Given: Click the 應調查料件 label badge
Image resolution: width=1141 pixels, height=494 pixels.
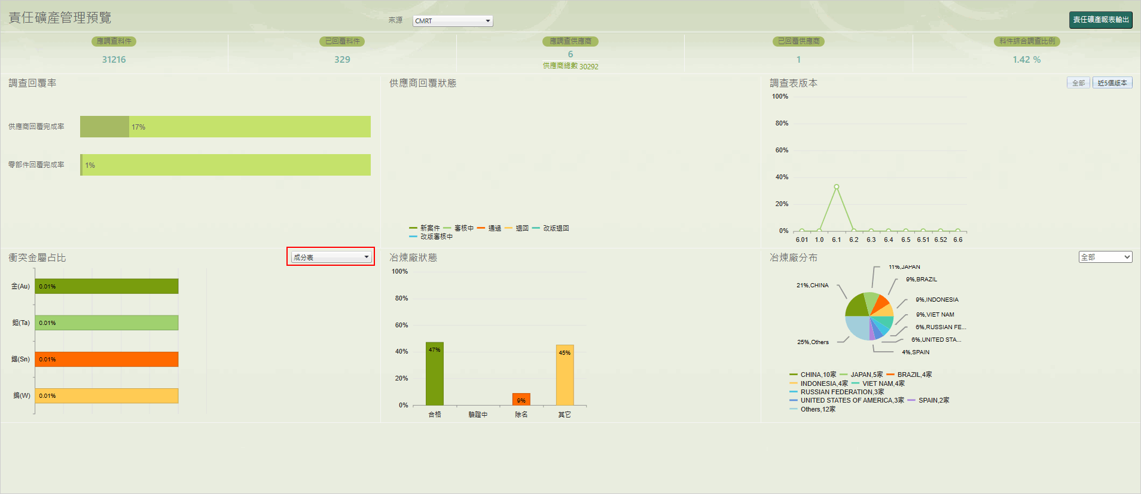Looking at the screenshot, I should click(x=114, y=41).
